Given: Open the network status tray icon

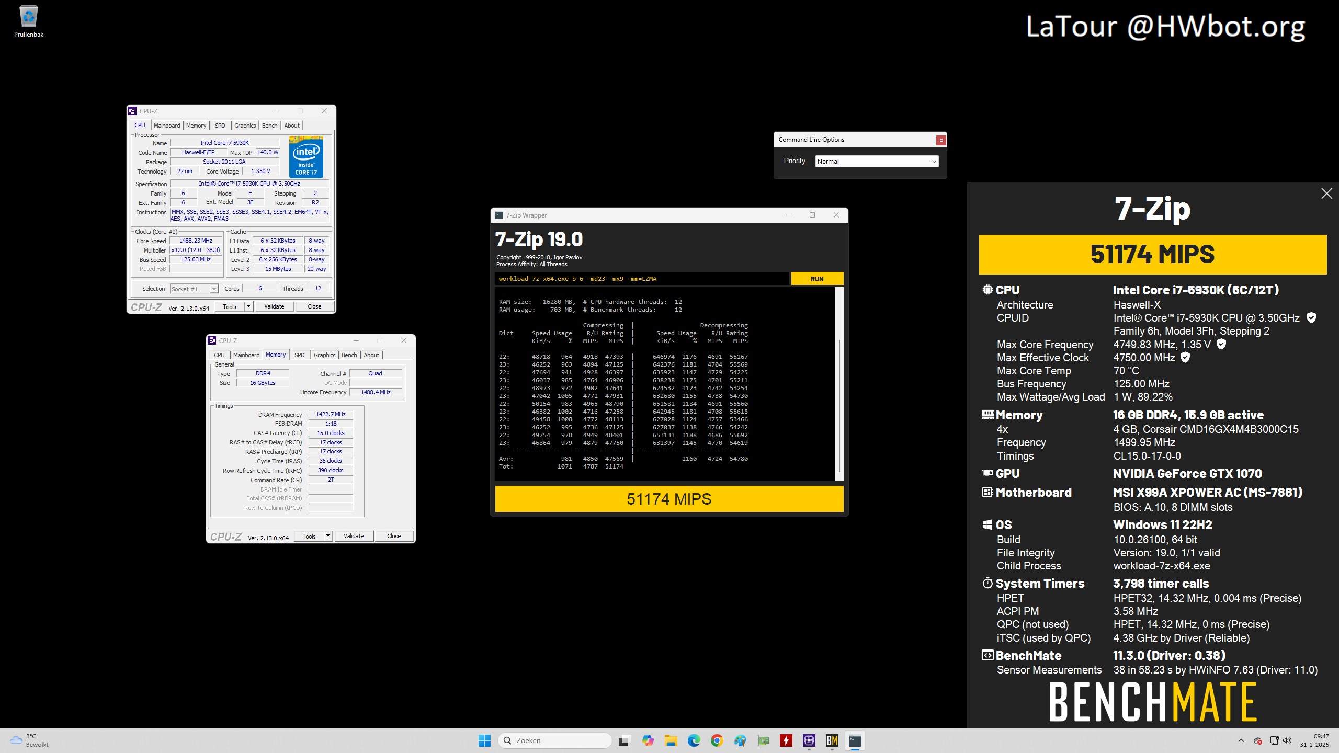Looking at the screenshot, I should pos(1275,740).
